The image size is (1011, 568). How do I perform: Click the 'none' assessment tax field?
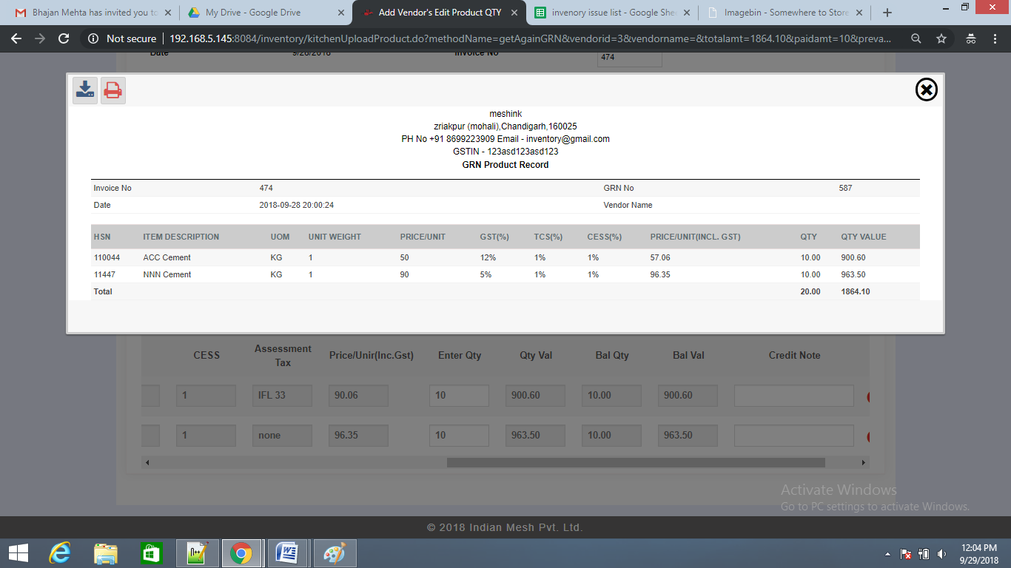point(282,436)
